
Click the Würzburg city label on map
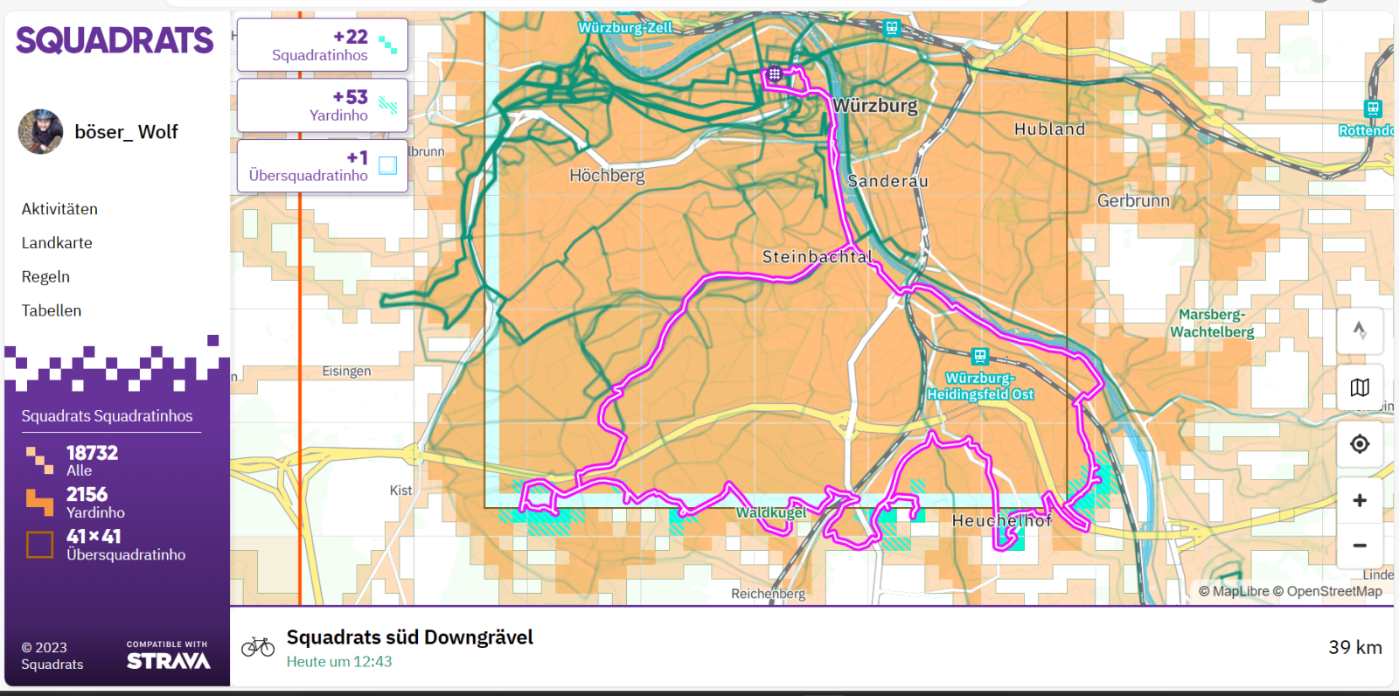[x=875, y=106]
